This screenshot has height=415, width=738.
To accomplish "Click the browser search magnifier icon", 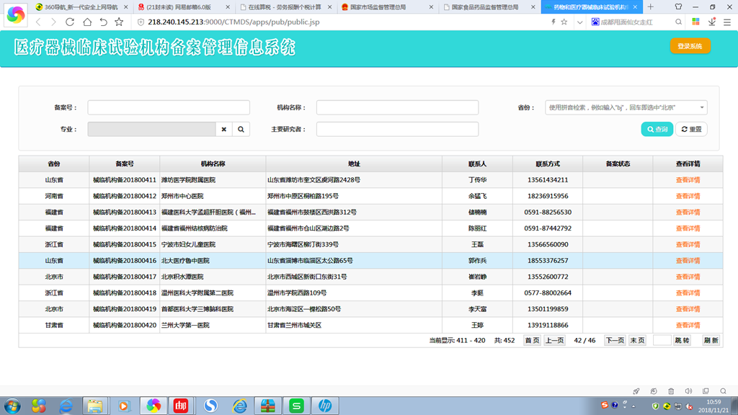I will pyautogui.click(x=678, y=22).
